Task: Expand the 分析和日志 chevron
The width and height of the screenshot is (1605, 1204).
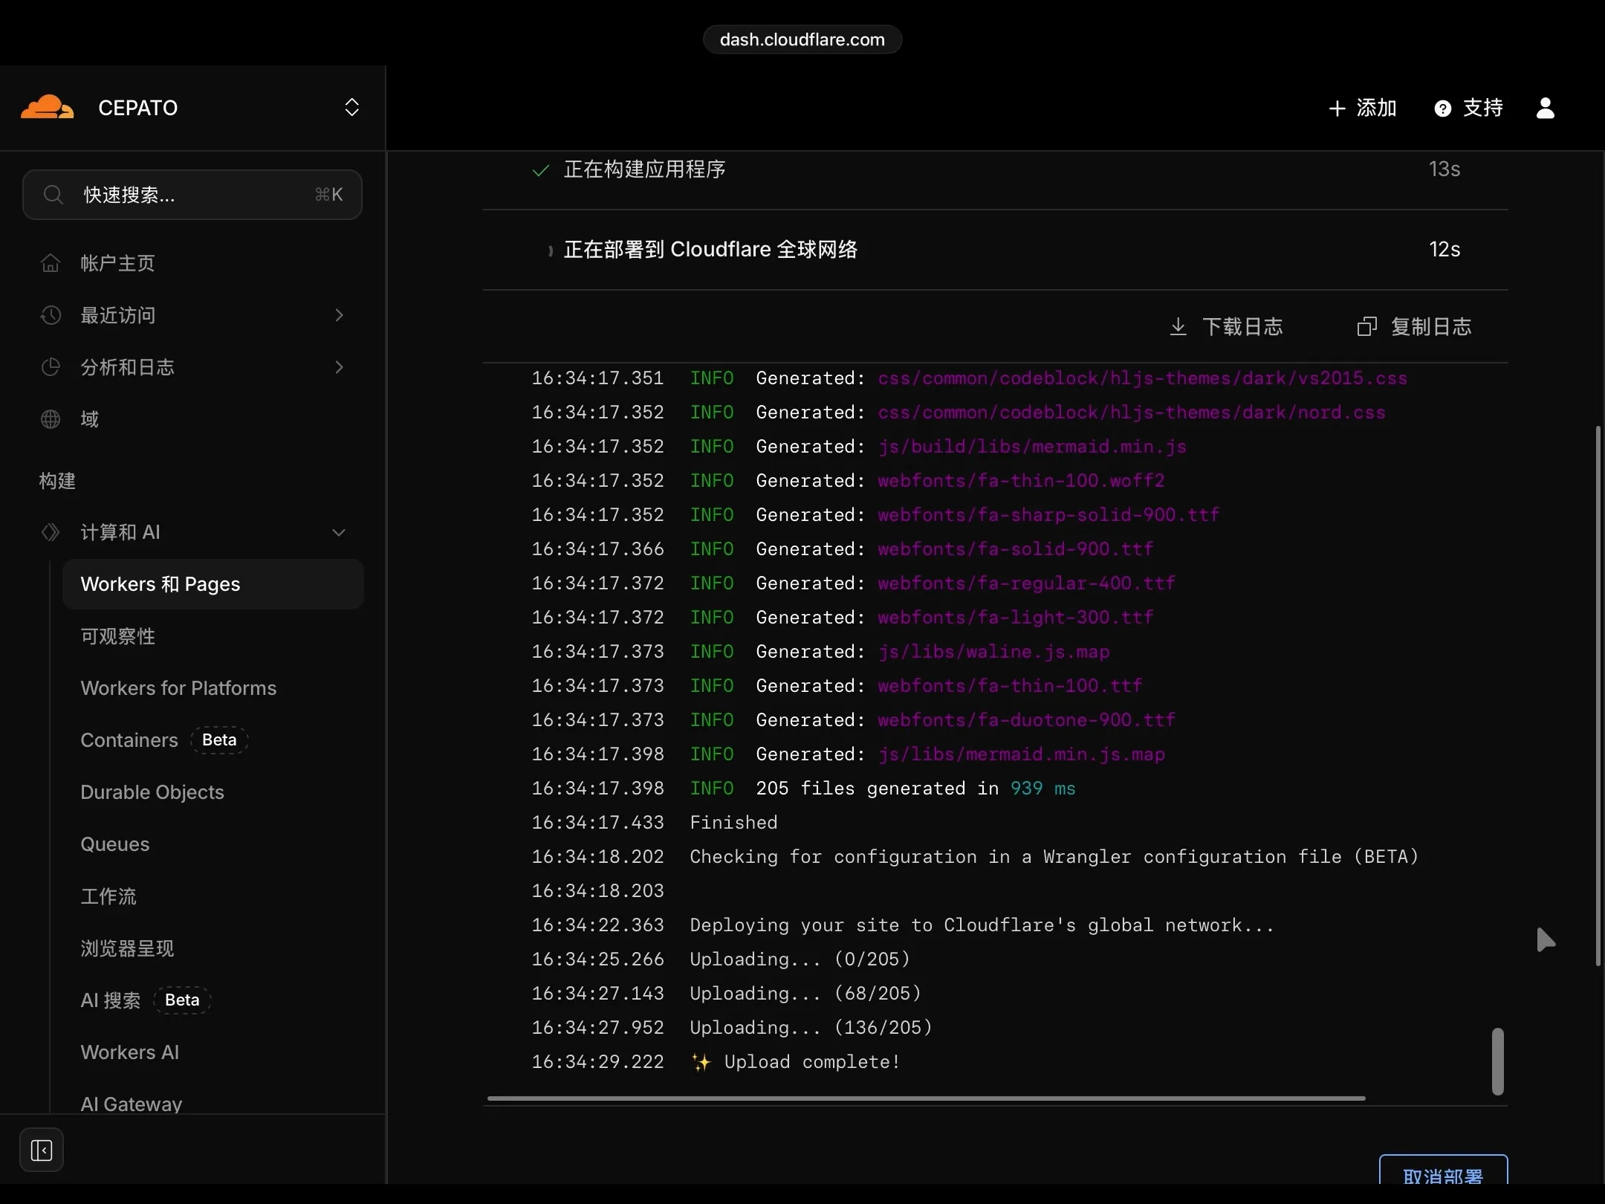Action: click(339, 367)
